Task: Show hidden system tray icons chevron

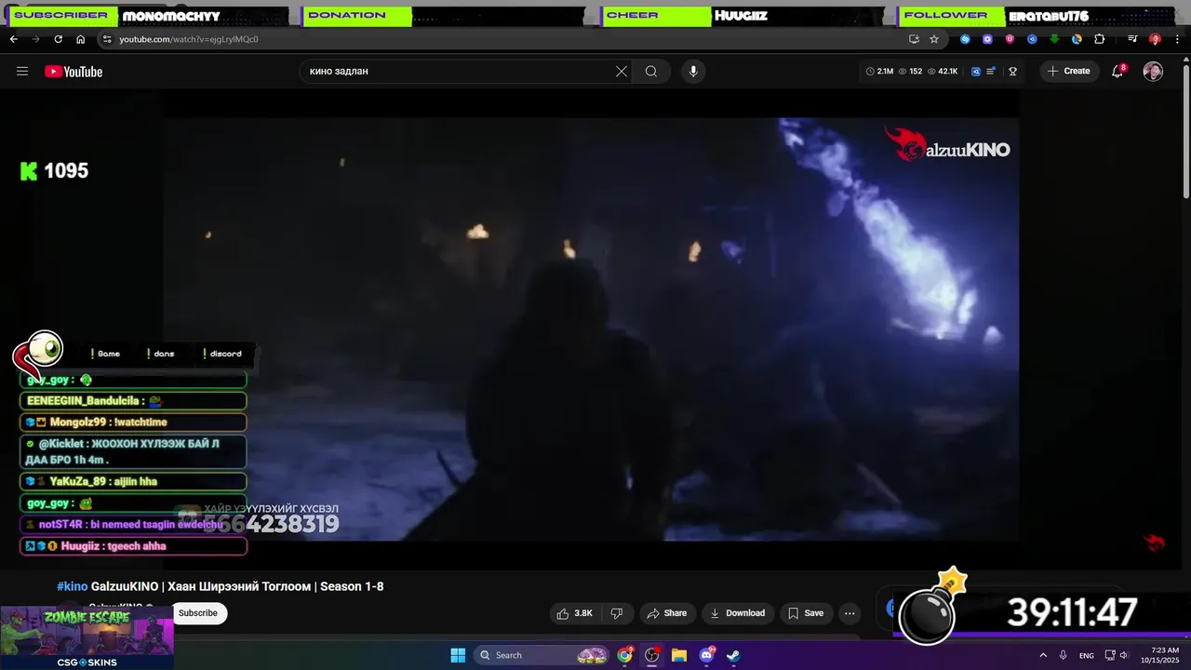Action: [x=1042, y=655]
